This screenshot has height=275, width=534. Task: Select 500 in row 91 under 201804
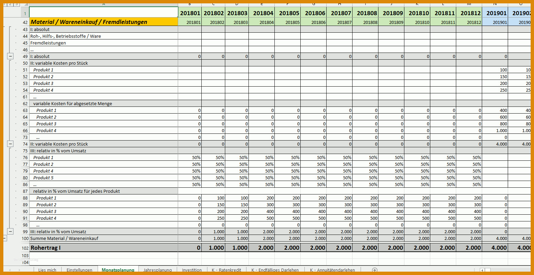click(x=262, y=218)
